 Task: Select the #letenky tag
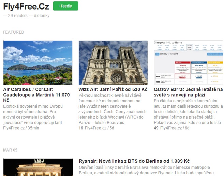[42, 16]
